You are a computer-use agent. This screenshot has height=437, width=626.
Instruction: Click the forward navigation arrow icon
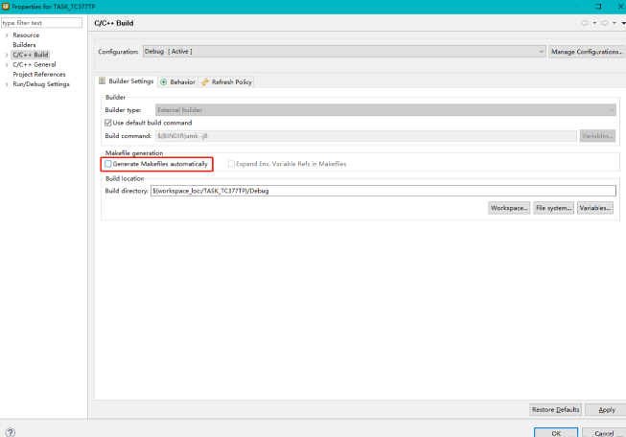click(604, 22)
